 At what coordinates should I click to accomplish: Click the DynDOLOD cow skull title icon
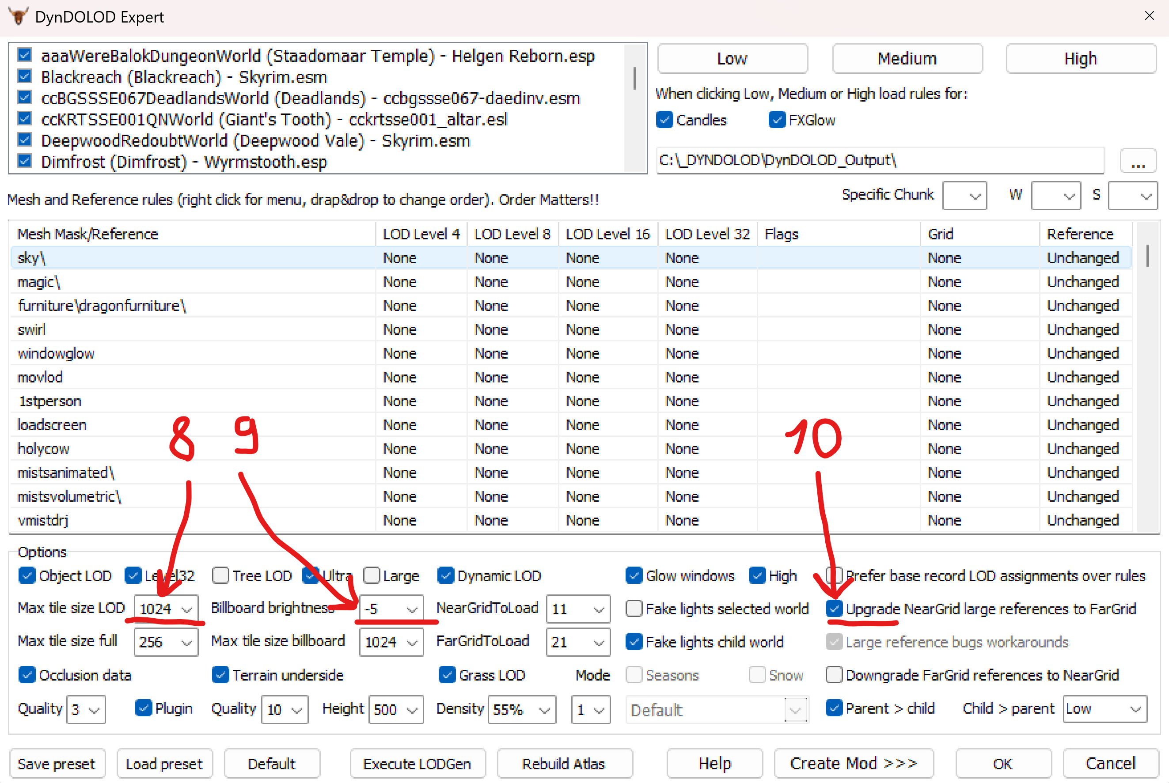[x=18, y=16]
